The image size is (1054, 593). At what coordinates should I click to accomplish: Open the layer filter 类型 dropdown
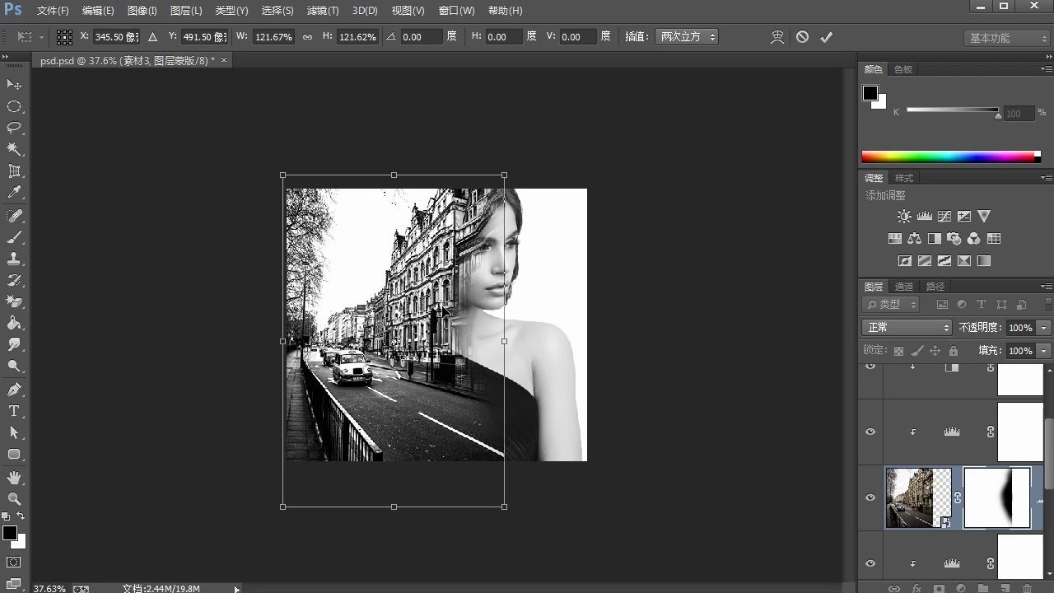892,305
